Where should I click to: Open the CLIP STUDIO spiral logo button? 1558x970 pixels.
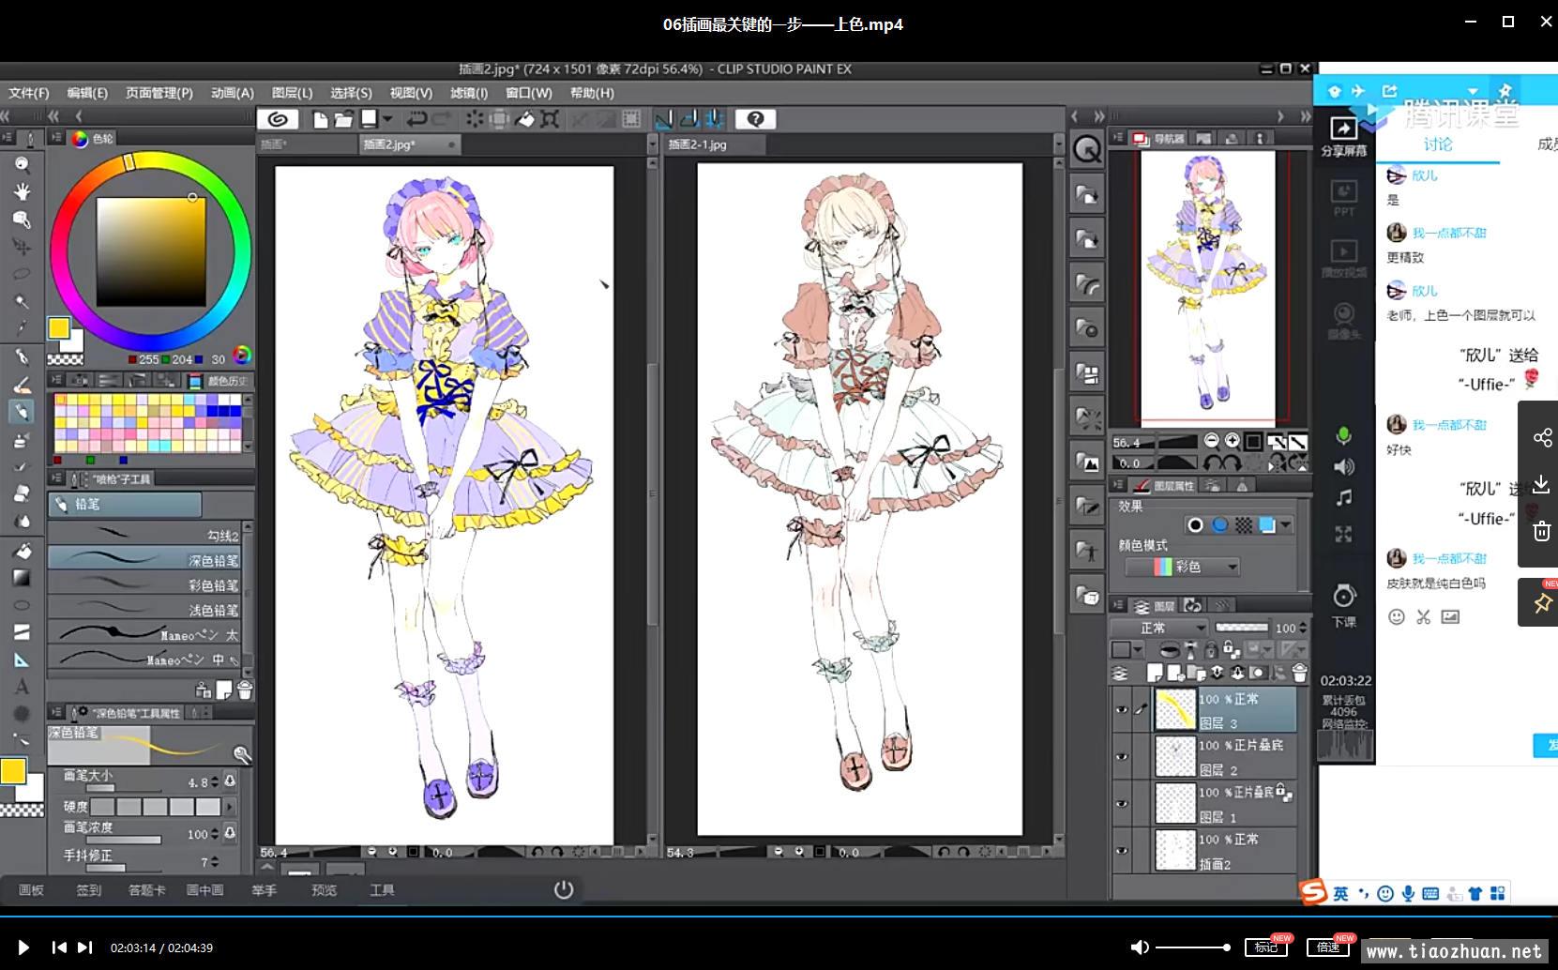278,119
